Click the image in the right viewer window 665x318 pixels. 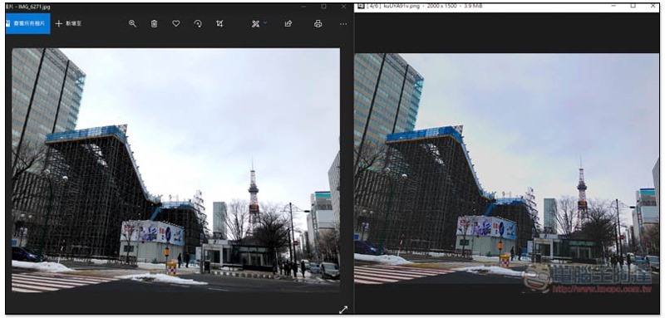507,169
